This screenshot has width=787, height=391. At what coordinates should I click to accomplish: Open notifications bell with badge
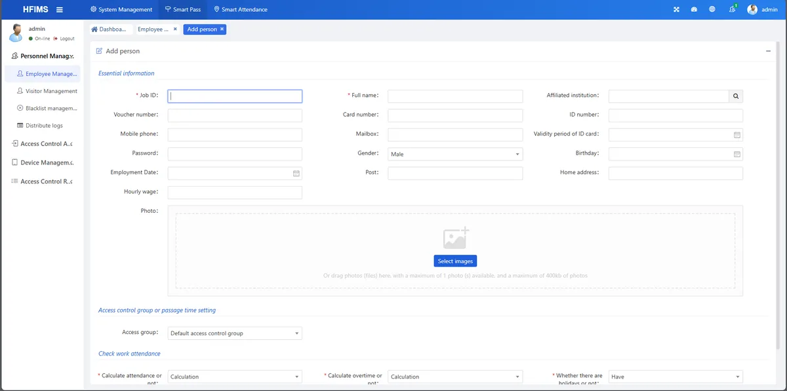(x=732, y=9)
